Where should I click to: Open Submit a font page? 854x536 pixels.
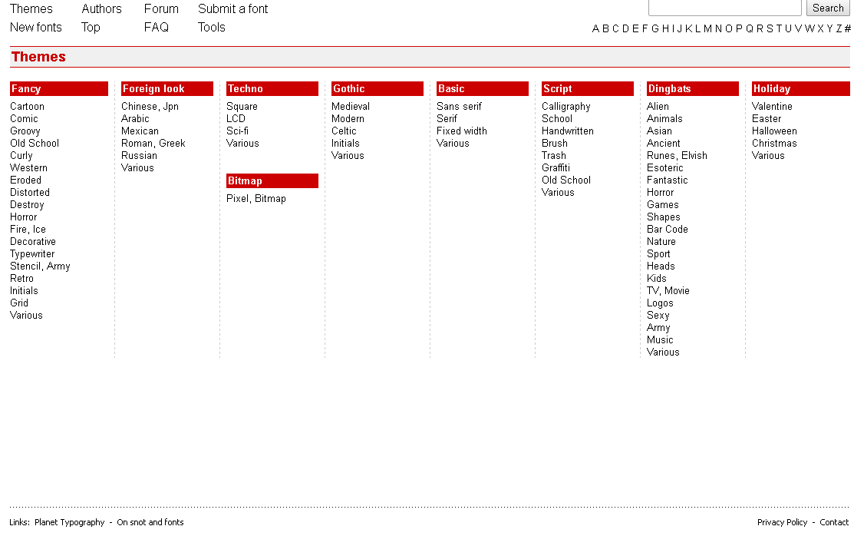click(x=232, y=8)
